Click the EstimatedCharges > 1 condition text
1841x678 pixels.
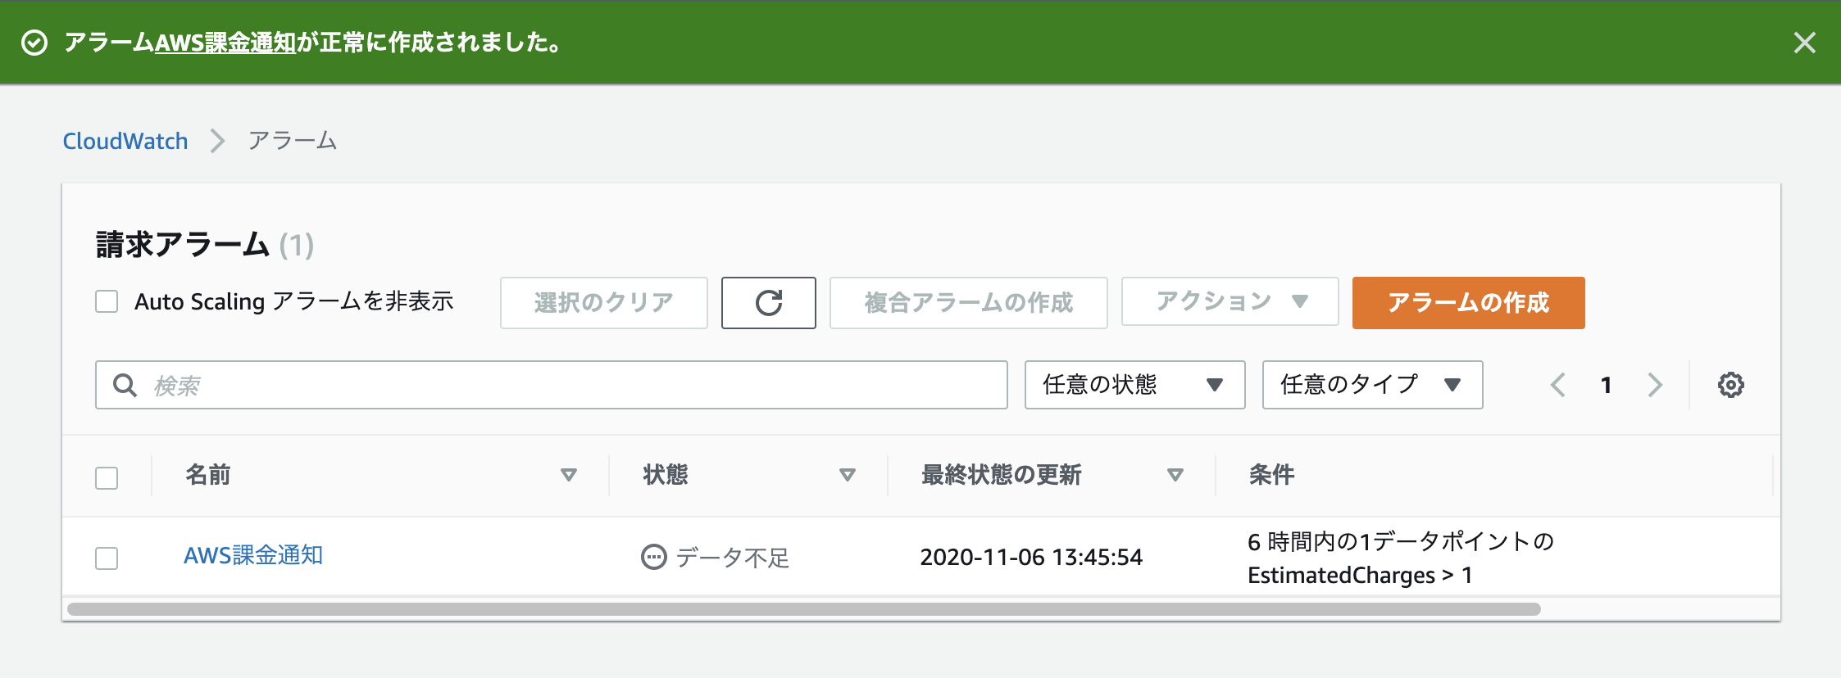click(1361, 576)
